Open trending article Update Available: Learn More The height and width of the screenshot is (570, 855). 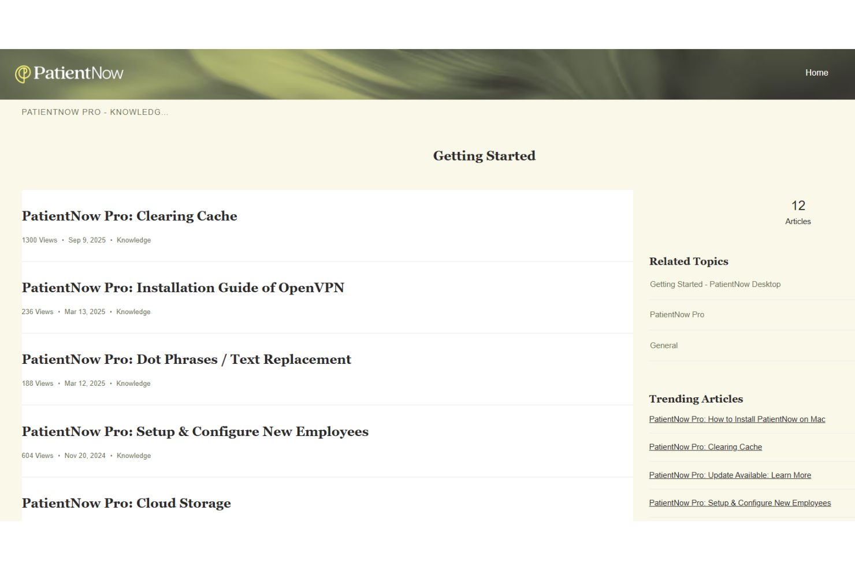click(x=730, y=475)
